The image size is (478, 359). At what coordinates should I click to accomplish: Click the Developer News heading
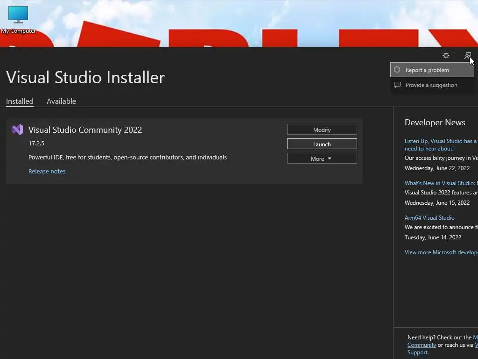pos(435,122)
